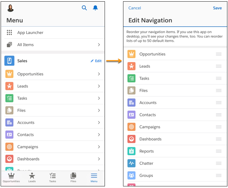Screen dimensions: 228x188
Task: Click Reports clipboard icon in Edit Navigation
Action: tap(131, 151)
